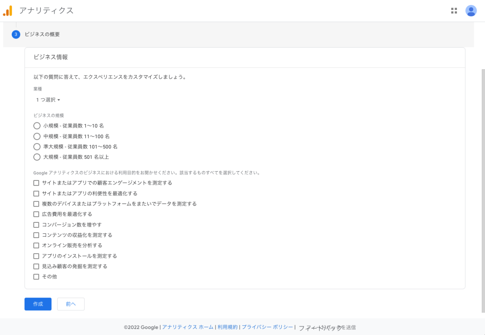Enable 広告費用を最適化する checkbox
Viewport: 485px width, 335px height.
(x=36, y=214)
